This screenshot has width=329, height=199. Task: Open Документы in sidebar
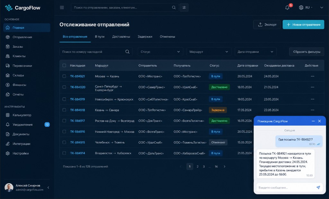coord(27,134)
